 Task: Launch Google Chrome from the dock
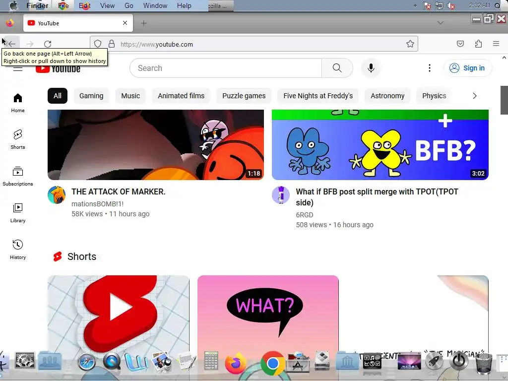(273, 364)
